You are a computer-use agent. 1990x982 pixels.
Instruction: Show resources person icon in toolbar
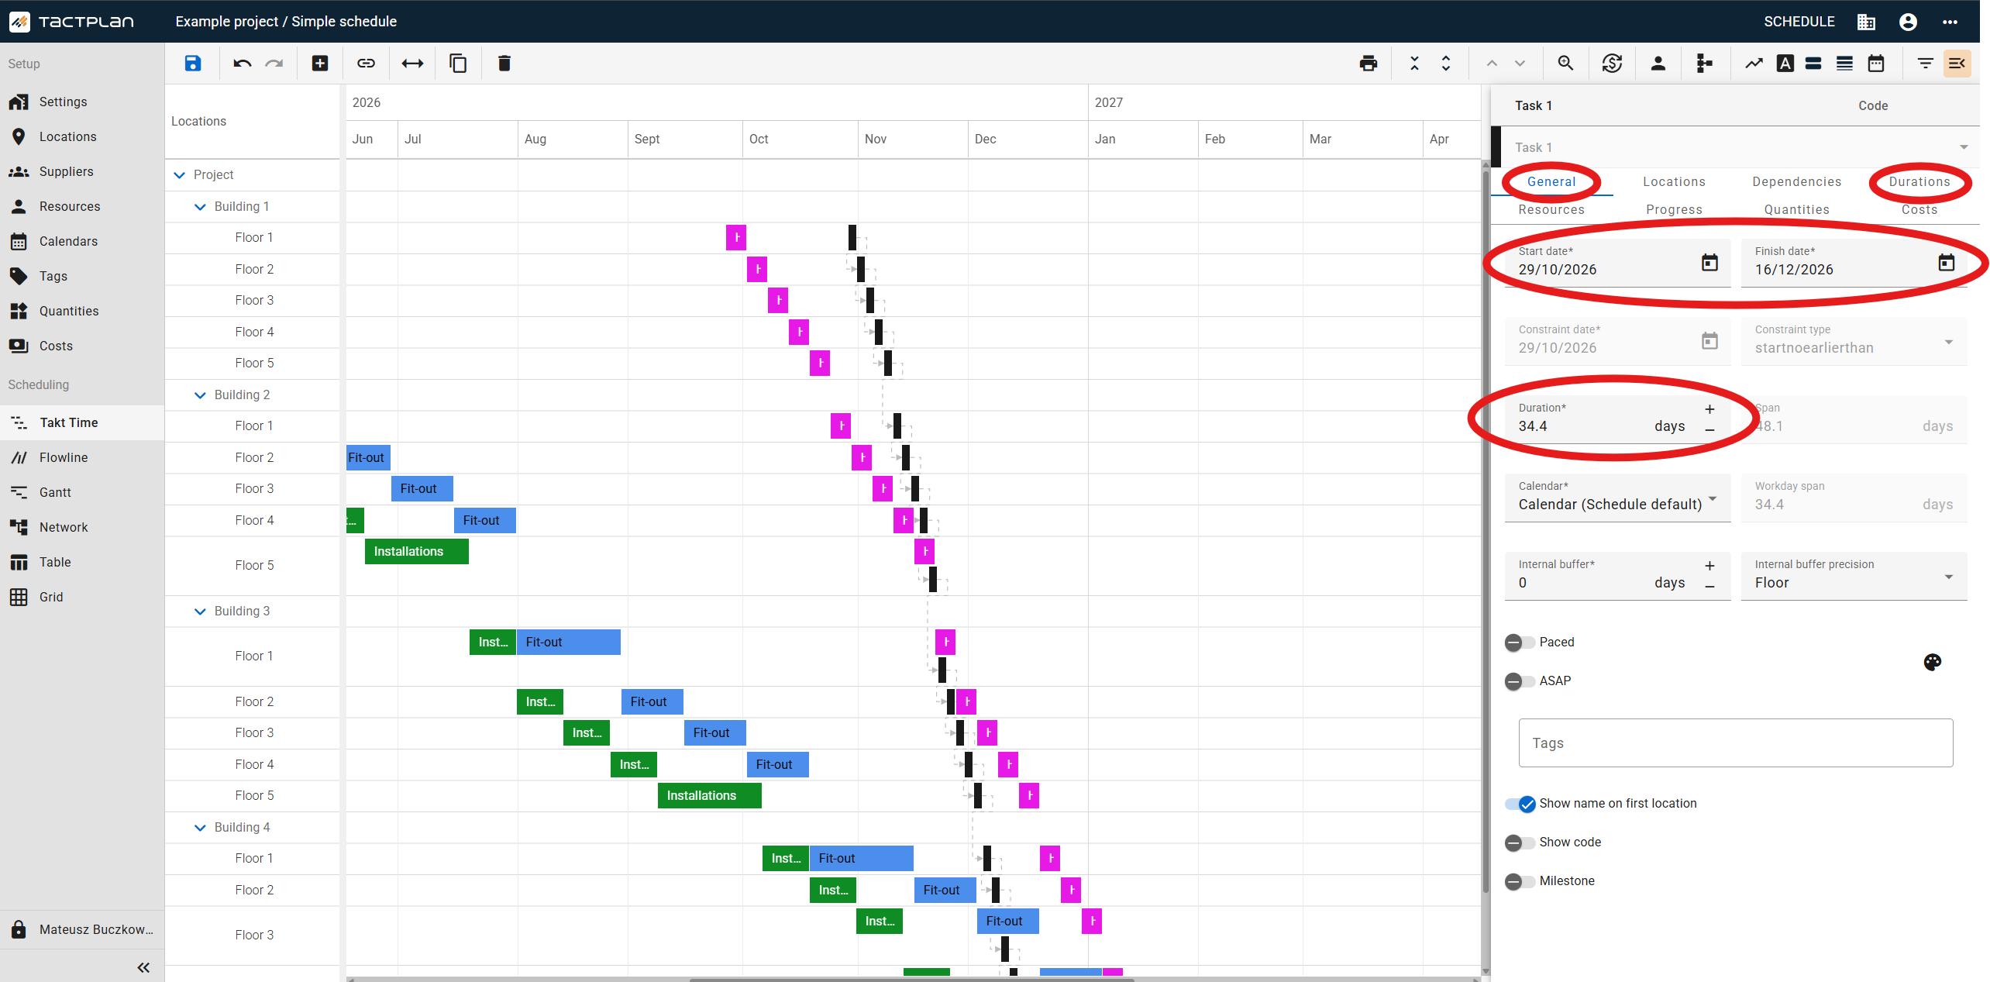click(1658, 64)
